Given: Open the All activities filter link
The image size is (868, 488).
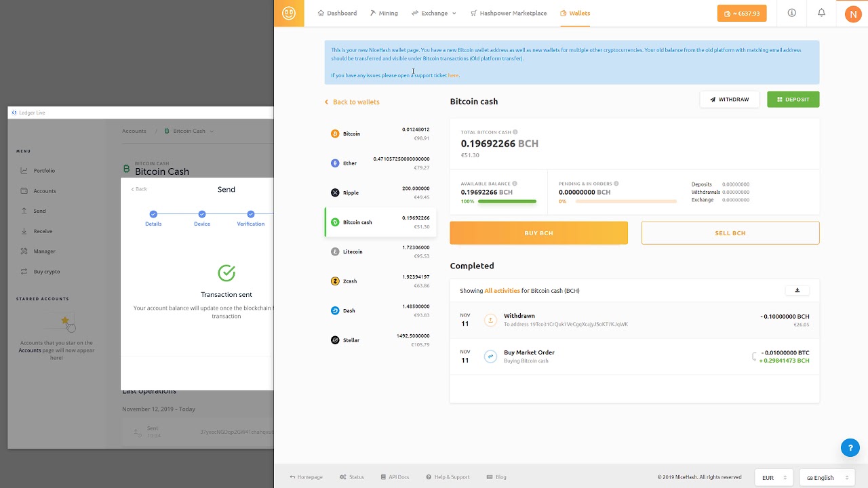Looking at the screenshot, I should pyautogui.click(x=502, y=291).
